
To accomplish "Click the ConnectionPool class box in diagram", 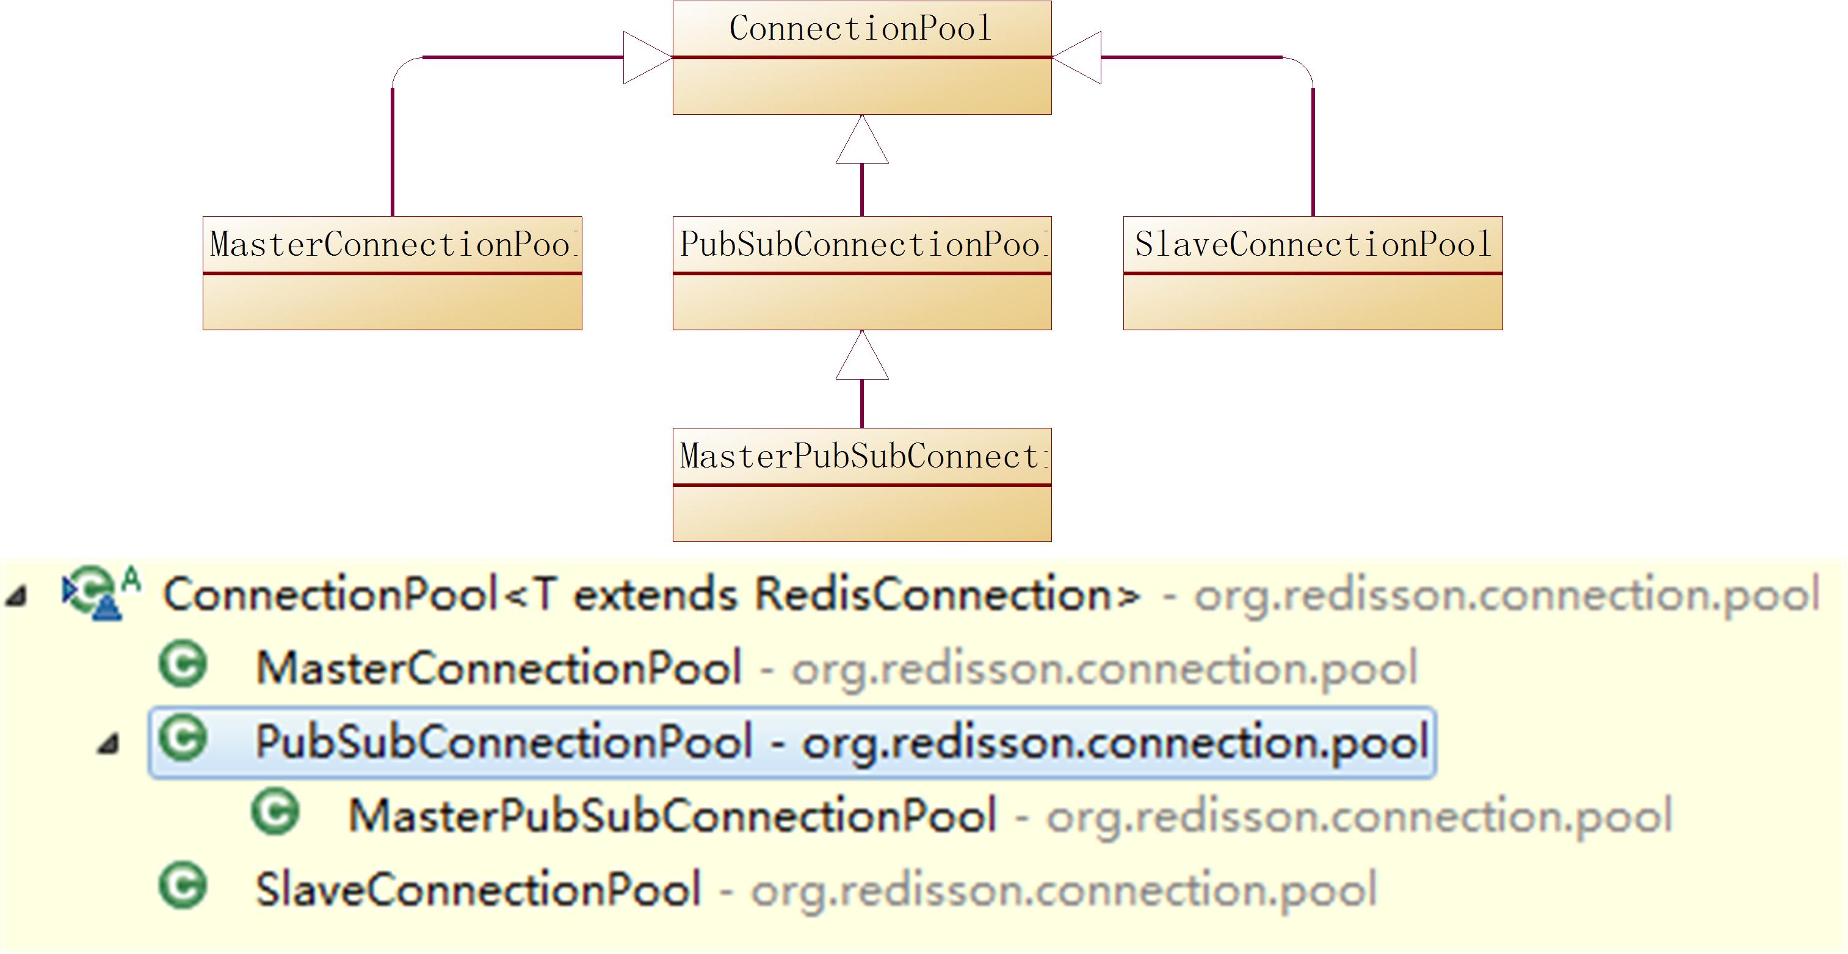I will pyautogui.click(x=861, y=57).
